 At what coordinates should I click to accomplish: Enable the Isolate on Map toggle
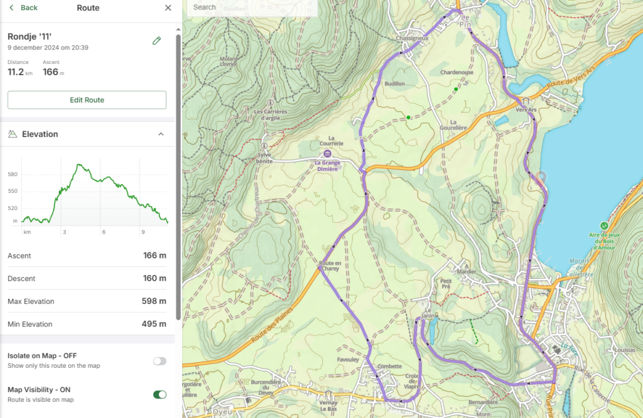coord(159,361)
